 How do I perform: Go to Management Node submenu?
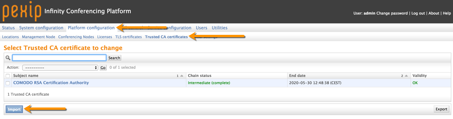click(x=38, y=37)
